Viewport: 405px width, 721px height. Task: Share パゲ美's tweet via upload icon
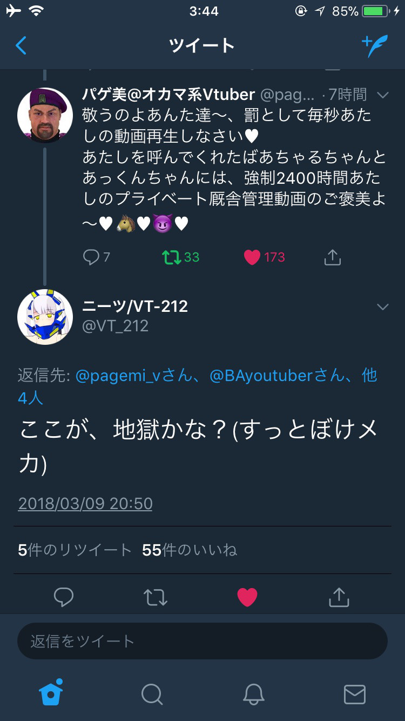tap(333, 257)
